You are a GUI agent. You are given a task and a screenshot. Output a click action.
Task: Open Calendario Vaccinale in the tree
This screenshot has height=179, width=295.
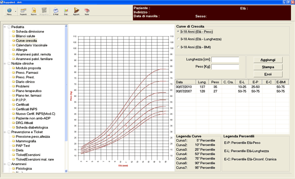[31, 45]
